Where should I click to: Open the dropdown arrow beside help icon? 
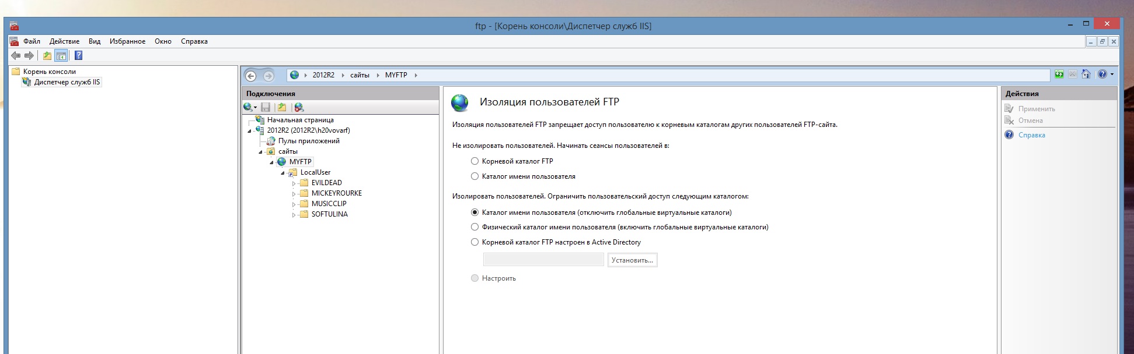[1112, 75]
